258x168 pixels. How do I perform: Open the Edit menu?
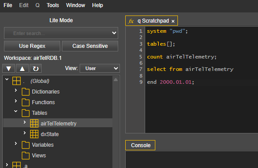24,5
